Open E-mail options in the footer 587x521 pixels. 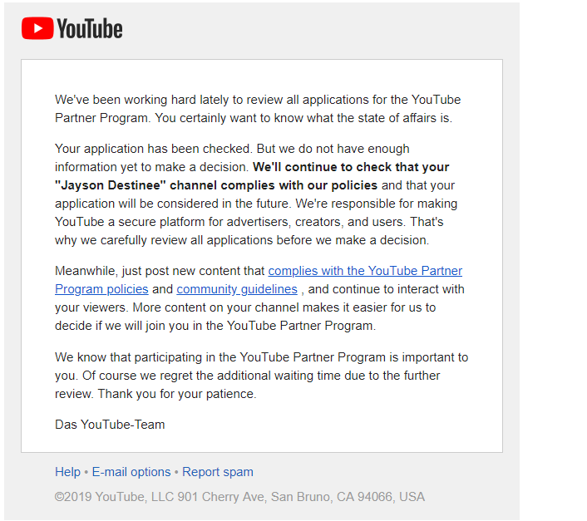click(x=131, y=472)
